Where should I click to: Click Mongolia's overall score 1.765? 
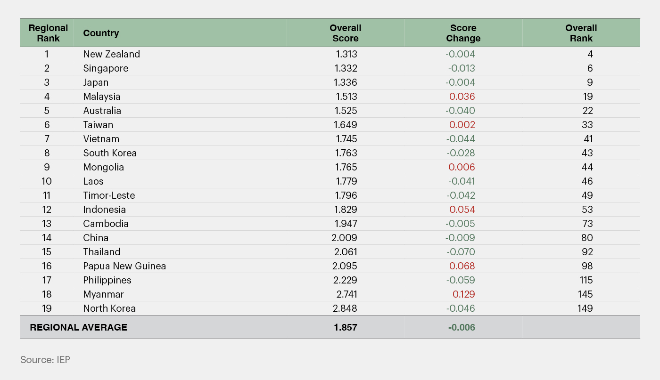point(346,167)
